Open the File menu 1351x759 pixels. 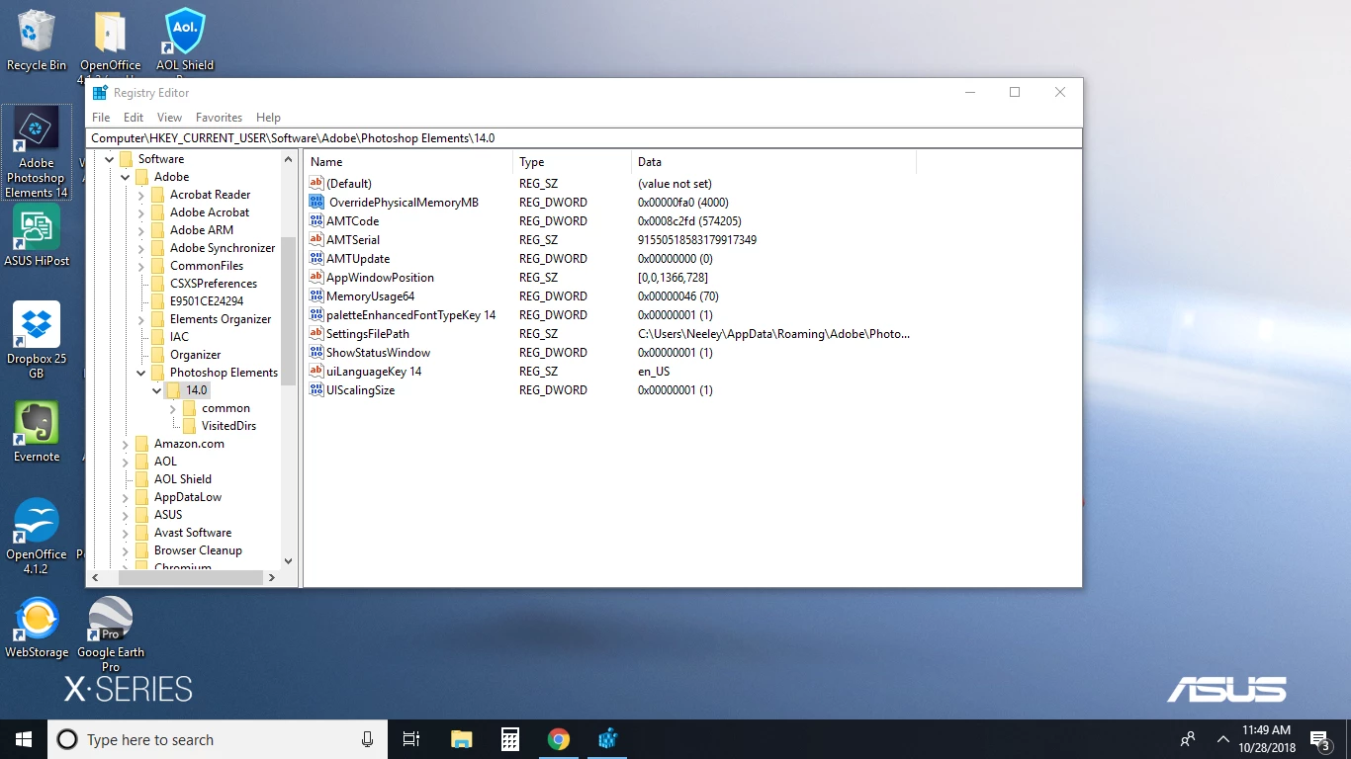click(x=101, y=117)
